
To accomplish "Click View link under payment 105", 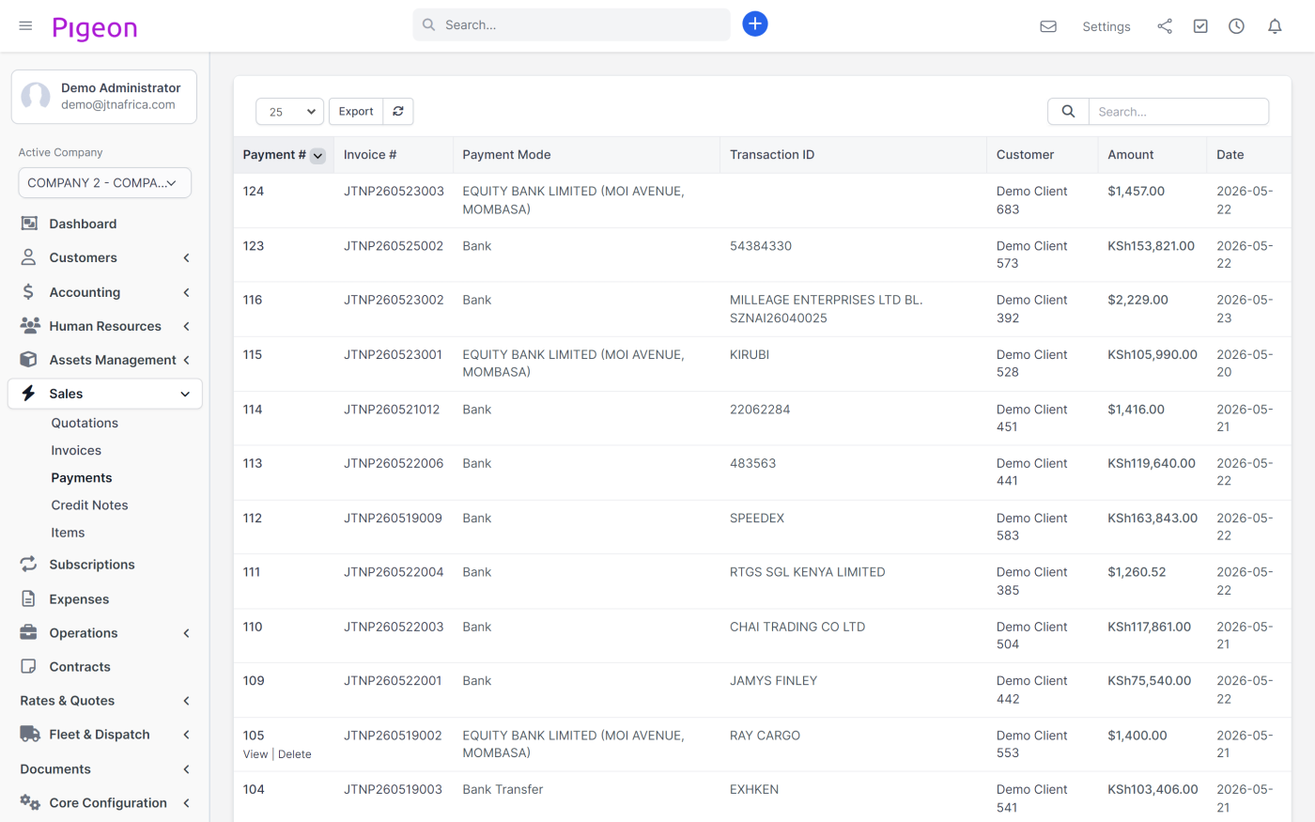I will pos(255,754).
